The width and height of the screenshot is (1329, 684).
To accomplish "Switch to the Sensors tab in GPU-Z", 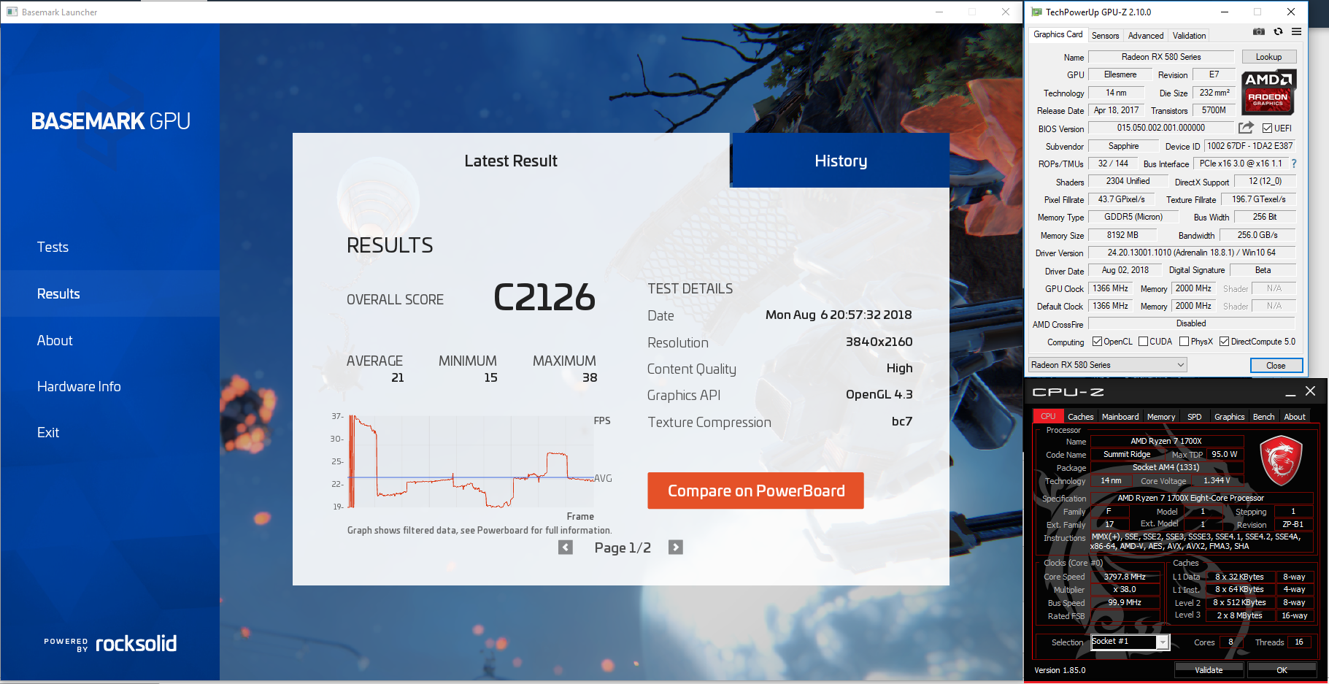I will tap(1105, 36).
